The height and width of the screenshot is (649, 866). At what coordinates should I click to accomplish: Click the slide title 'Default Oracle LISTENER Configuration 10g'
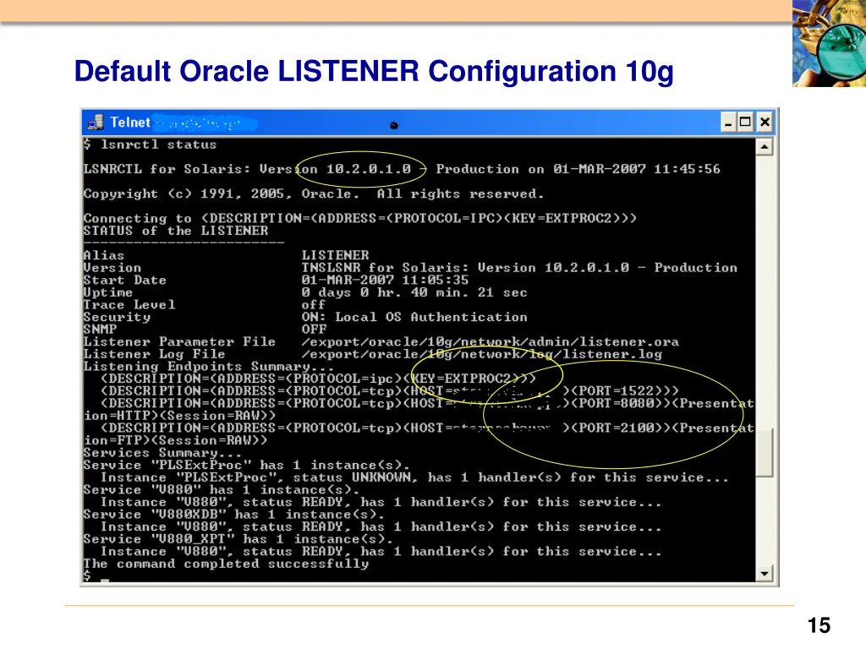[374, 72]
